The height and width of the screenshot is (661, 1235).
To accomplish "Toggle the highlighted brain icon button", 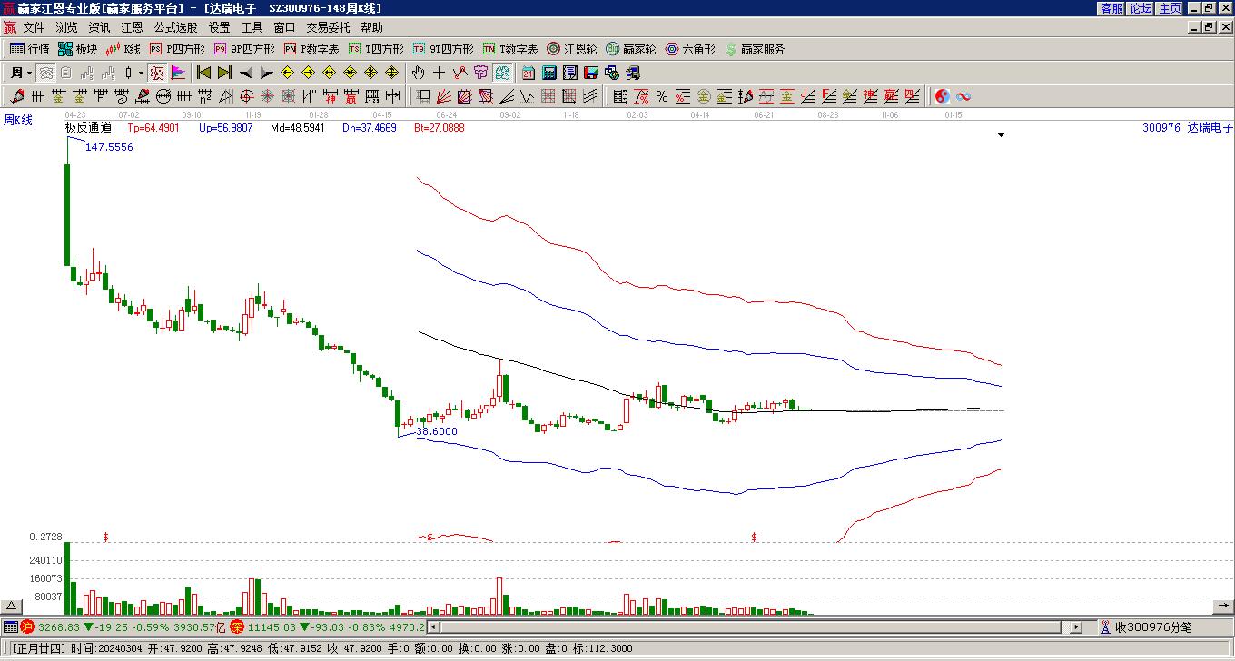I will coord(502,73).
